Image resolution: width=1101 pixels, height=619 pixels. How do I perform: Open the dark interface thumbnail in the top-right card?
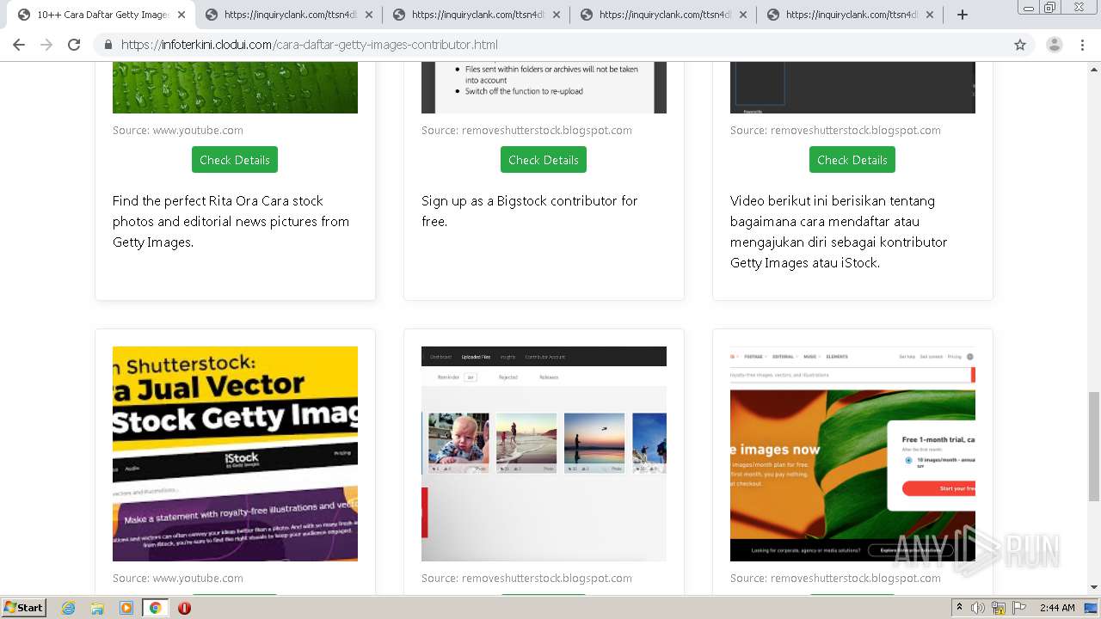point(852,88)
